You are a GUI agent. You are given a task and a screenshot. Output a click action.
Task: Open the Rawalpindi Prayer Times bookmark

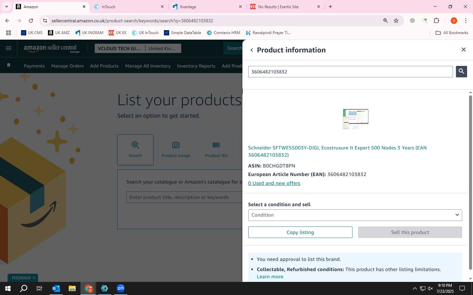[268, 33]
